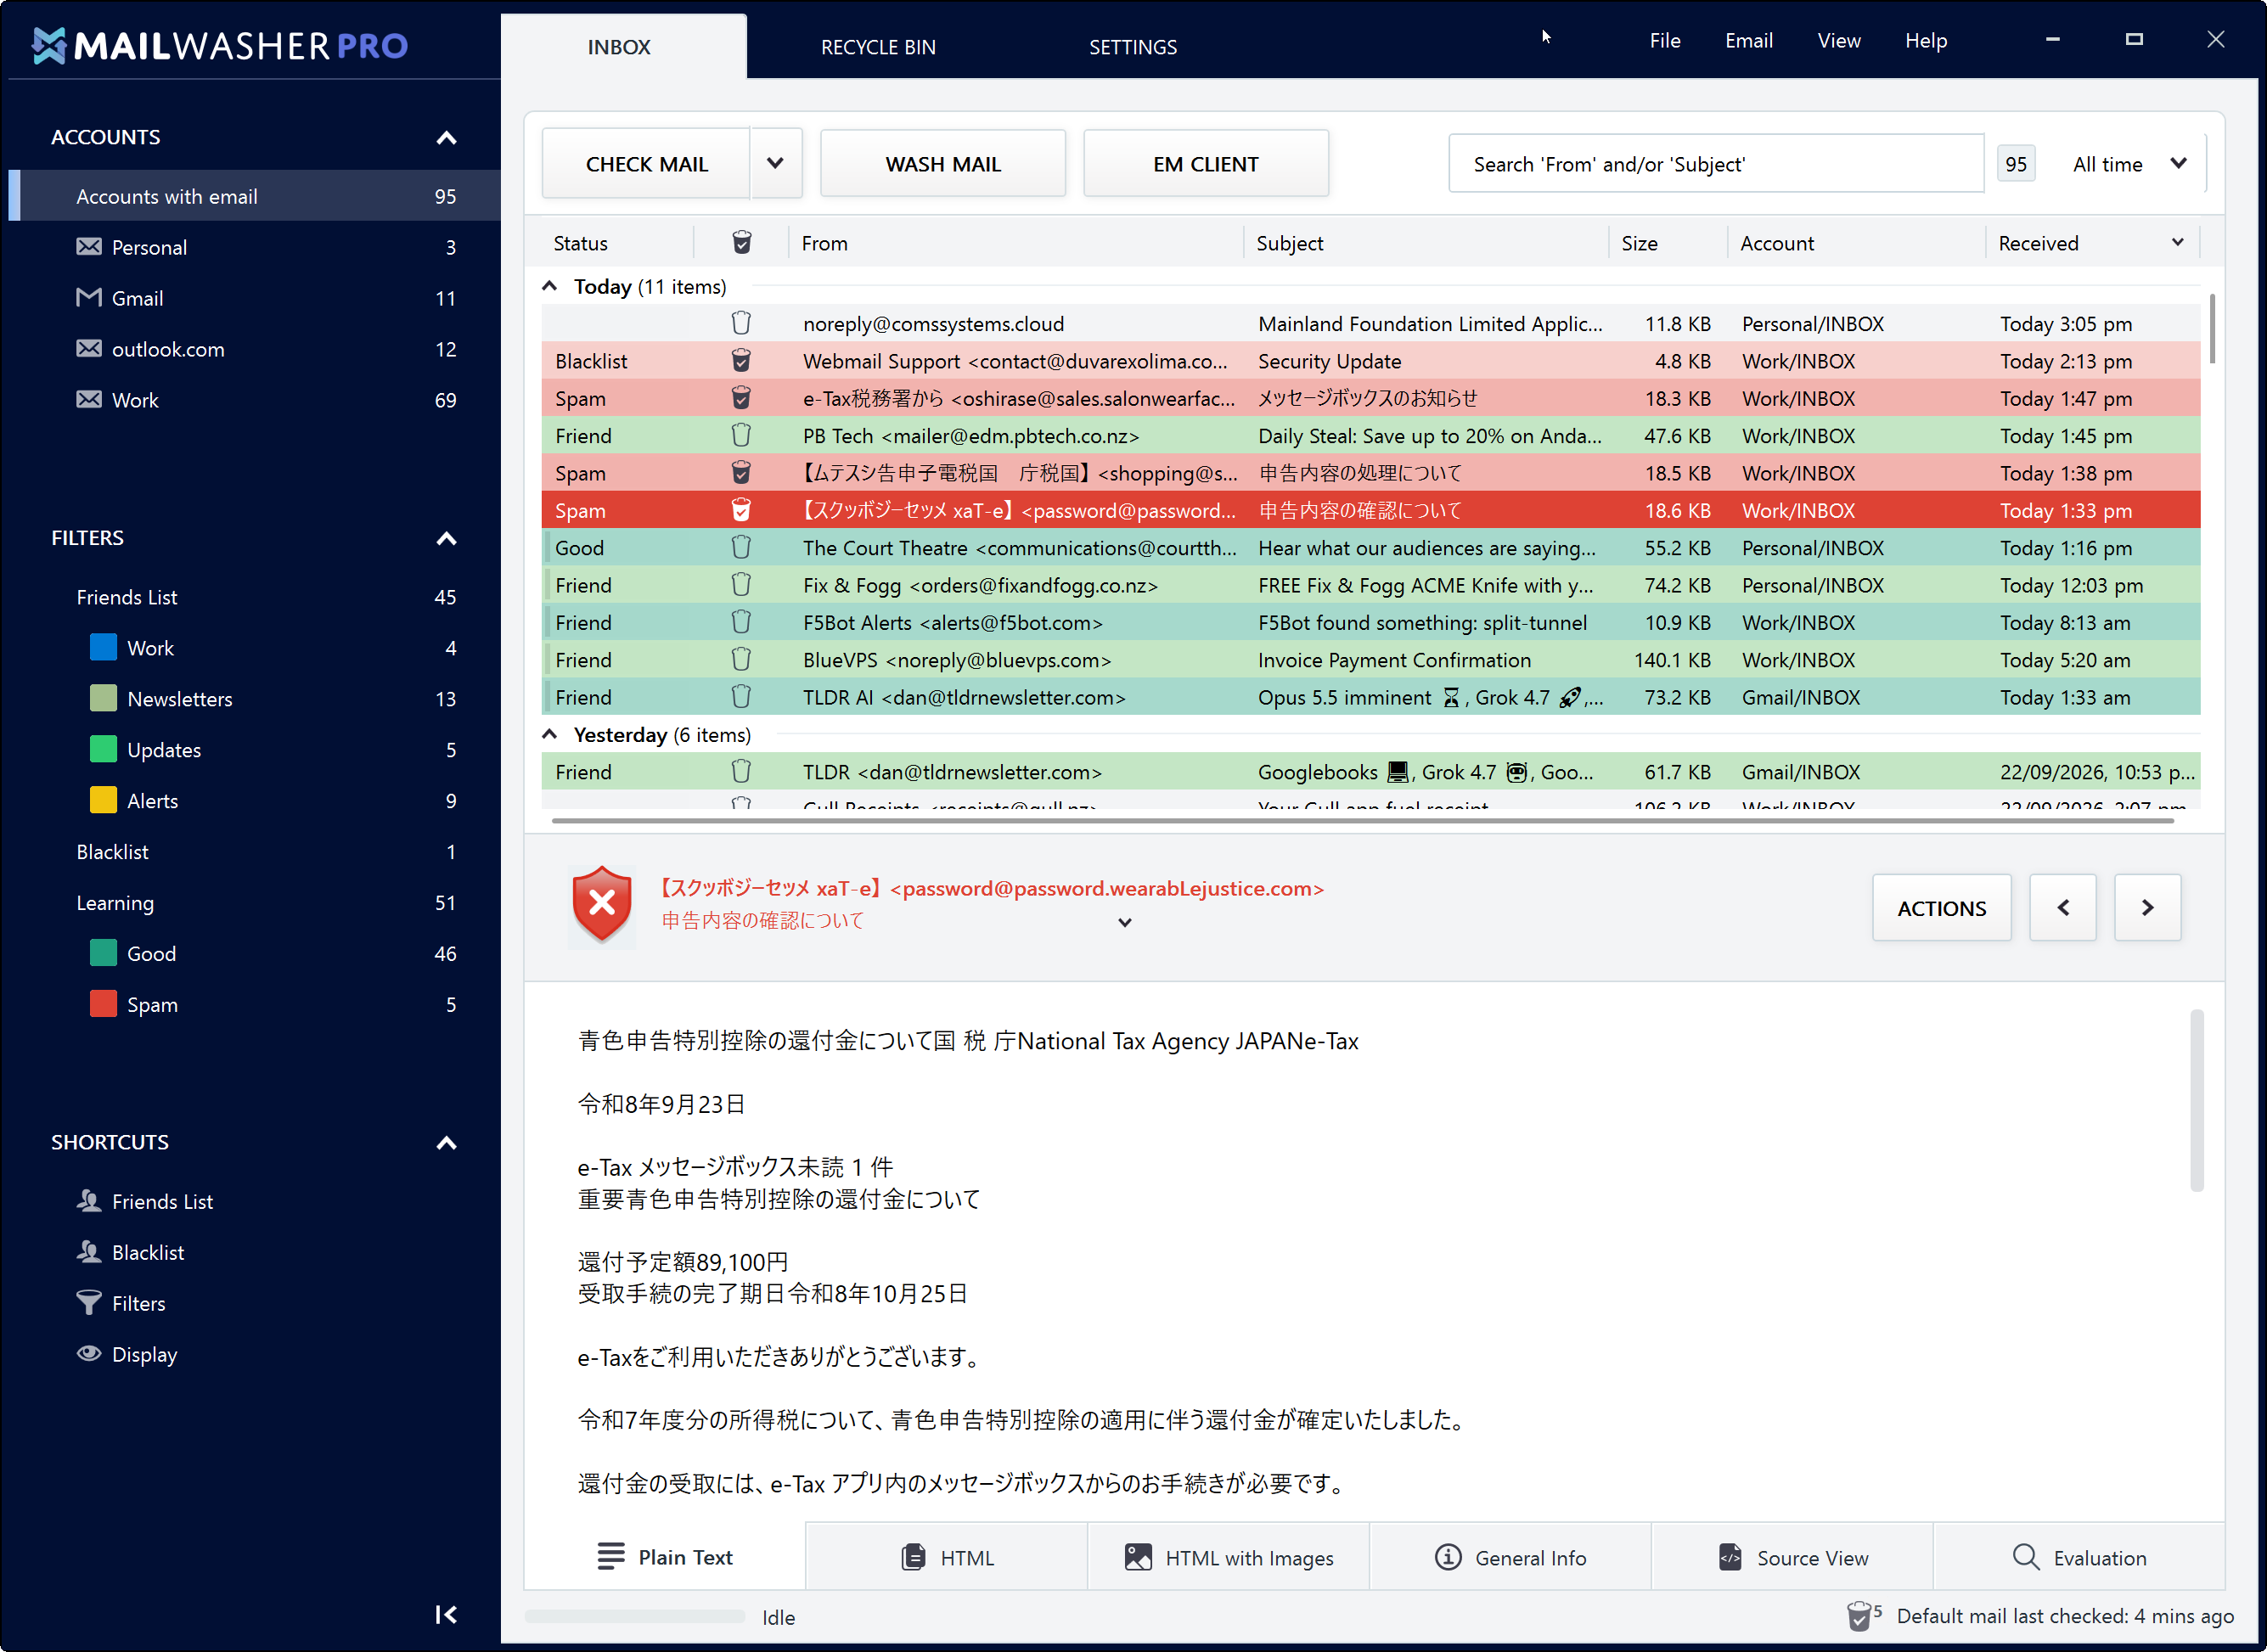The height and width of the screenshot is (1652, 2267).
Task: Unmark Webmail Support email delete checkbox
Action: (x=741, y=360)
